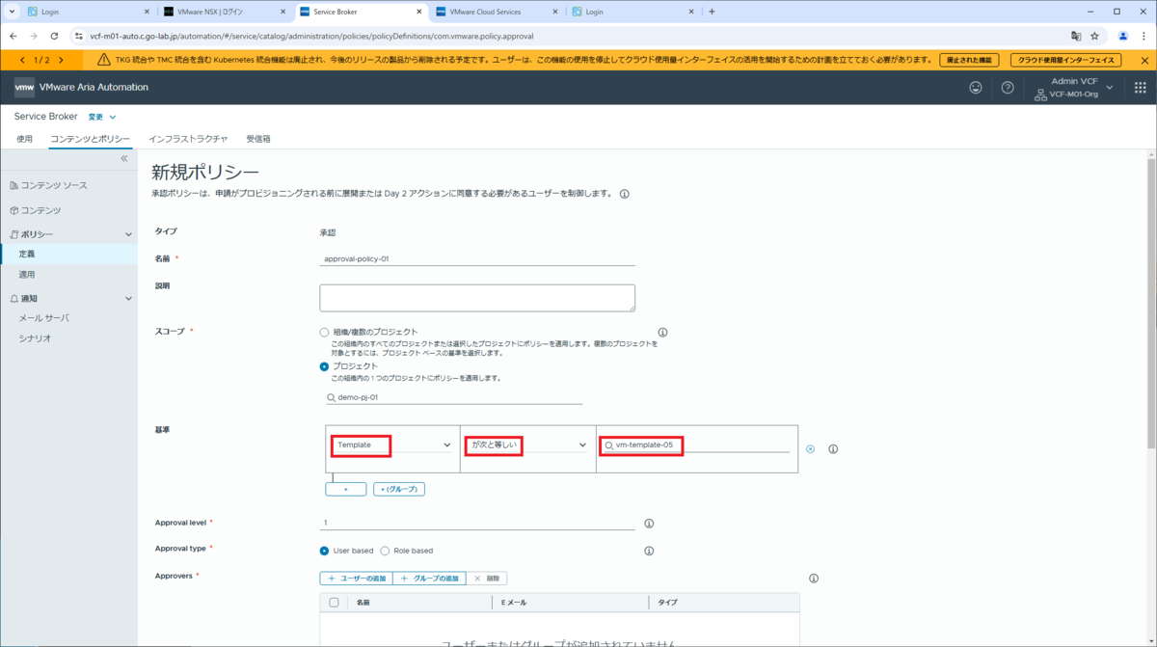Switch to 使用 tab
Image resolution: width=1157 pixels, height=647 pixels.
coord(24,139)
